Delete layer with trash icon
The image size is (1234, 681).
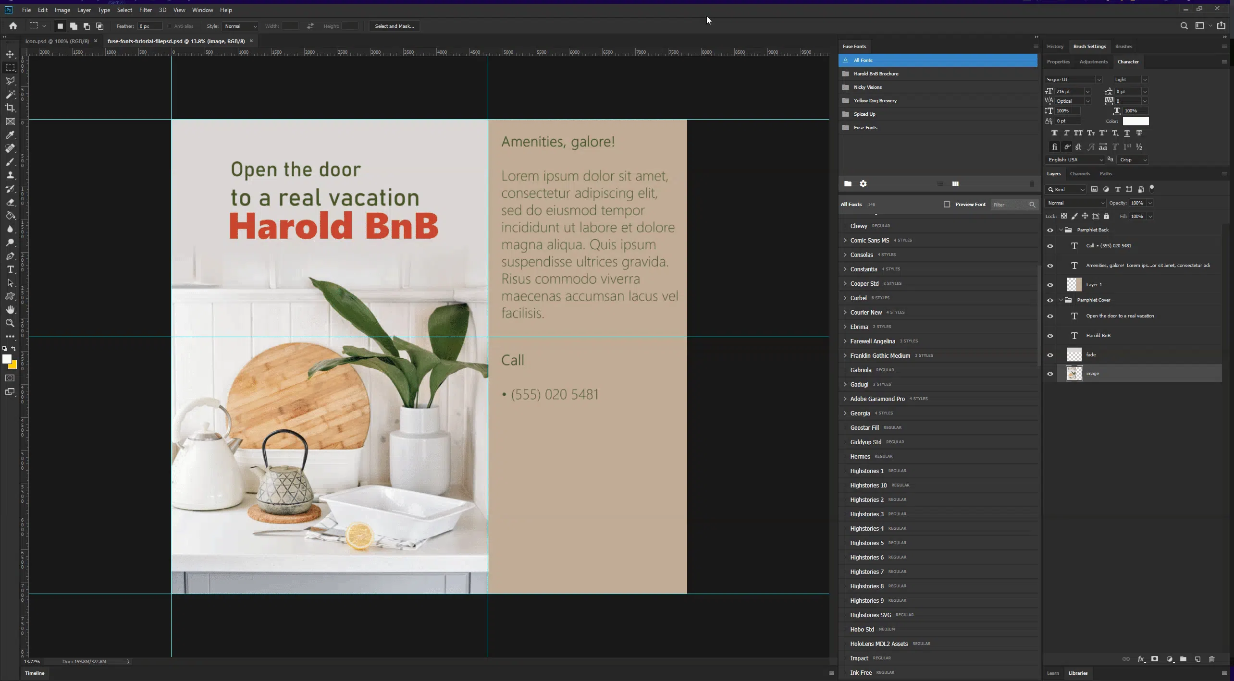pyautogui.click(x=1211, y=659)
